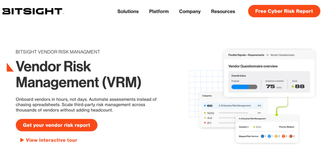Image resolution: width=324 pixels, height=167 pixels.
Task: Click the red dot beside category 21
Action: 205,123
